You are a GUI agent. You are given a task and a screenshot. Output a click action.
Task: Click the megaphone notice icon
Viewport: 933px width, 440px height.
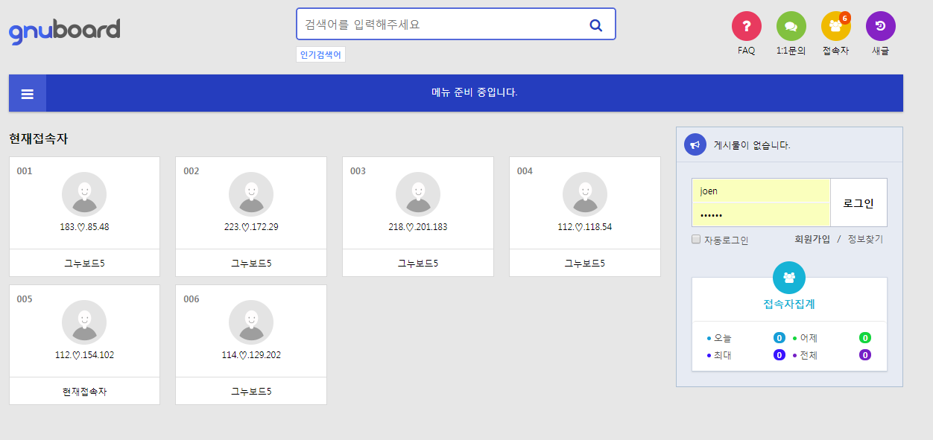click(695, 144)
